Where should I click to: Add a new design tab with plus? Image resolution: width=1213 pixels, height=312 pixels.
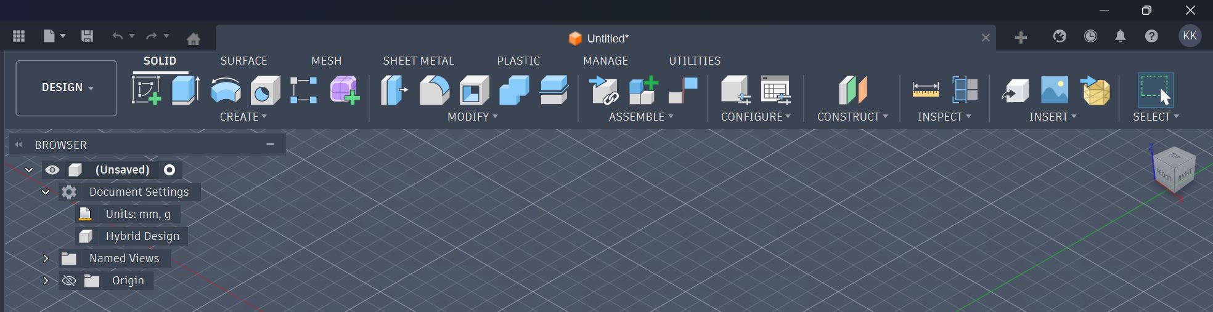tap(1021, 38)
